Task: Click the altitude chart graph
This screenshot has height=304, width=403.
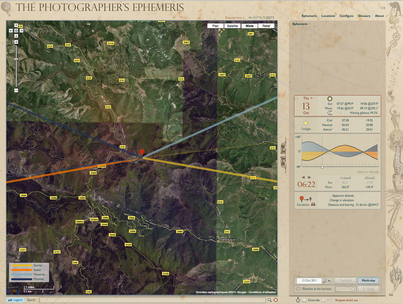Action: tap(340, 151)
